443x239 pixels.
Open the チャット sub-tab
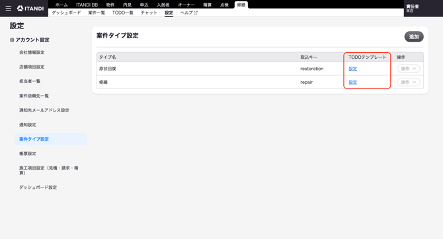click(x=149, y=13)
